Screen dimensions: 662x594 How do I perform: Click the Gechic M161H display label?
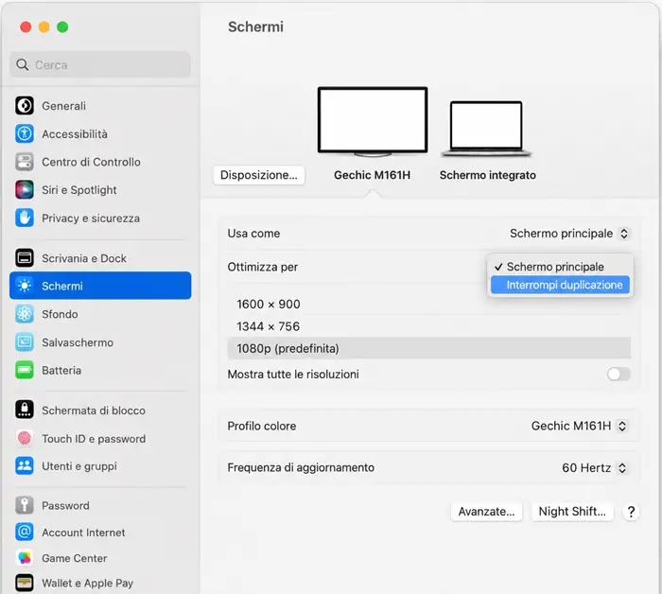click(x=372, y=175)
